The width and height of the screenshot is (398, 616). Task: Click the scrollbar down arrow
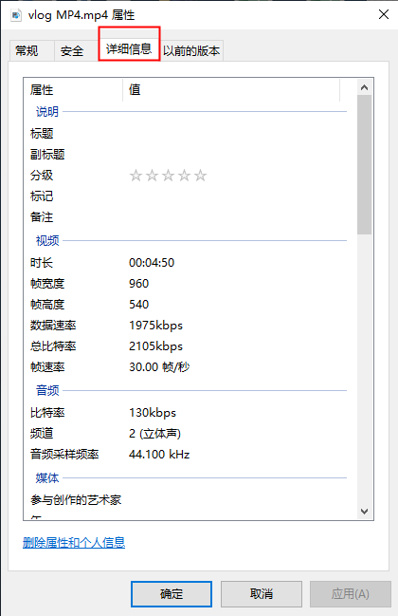364,511
